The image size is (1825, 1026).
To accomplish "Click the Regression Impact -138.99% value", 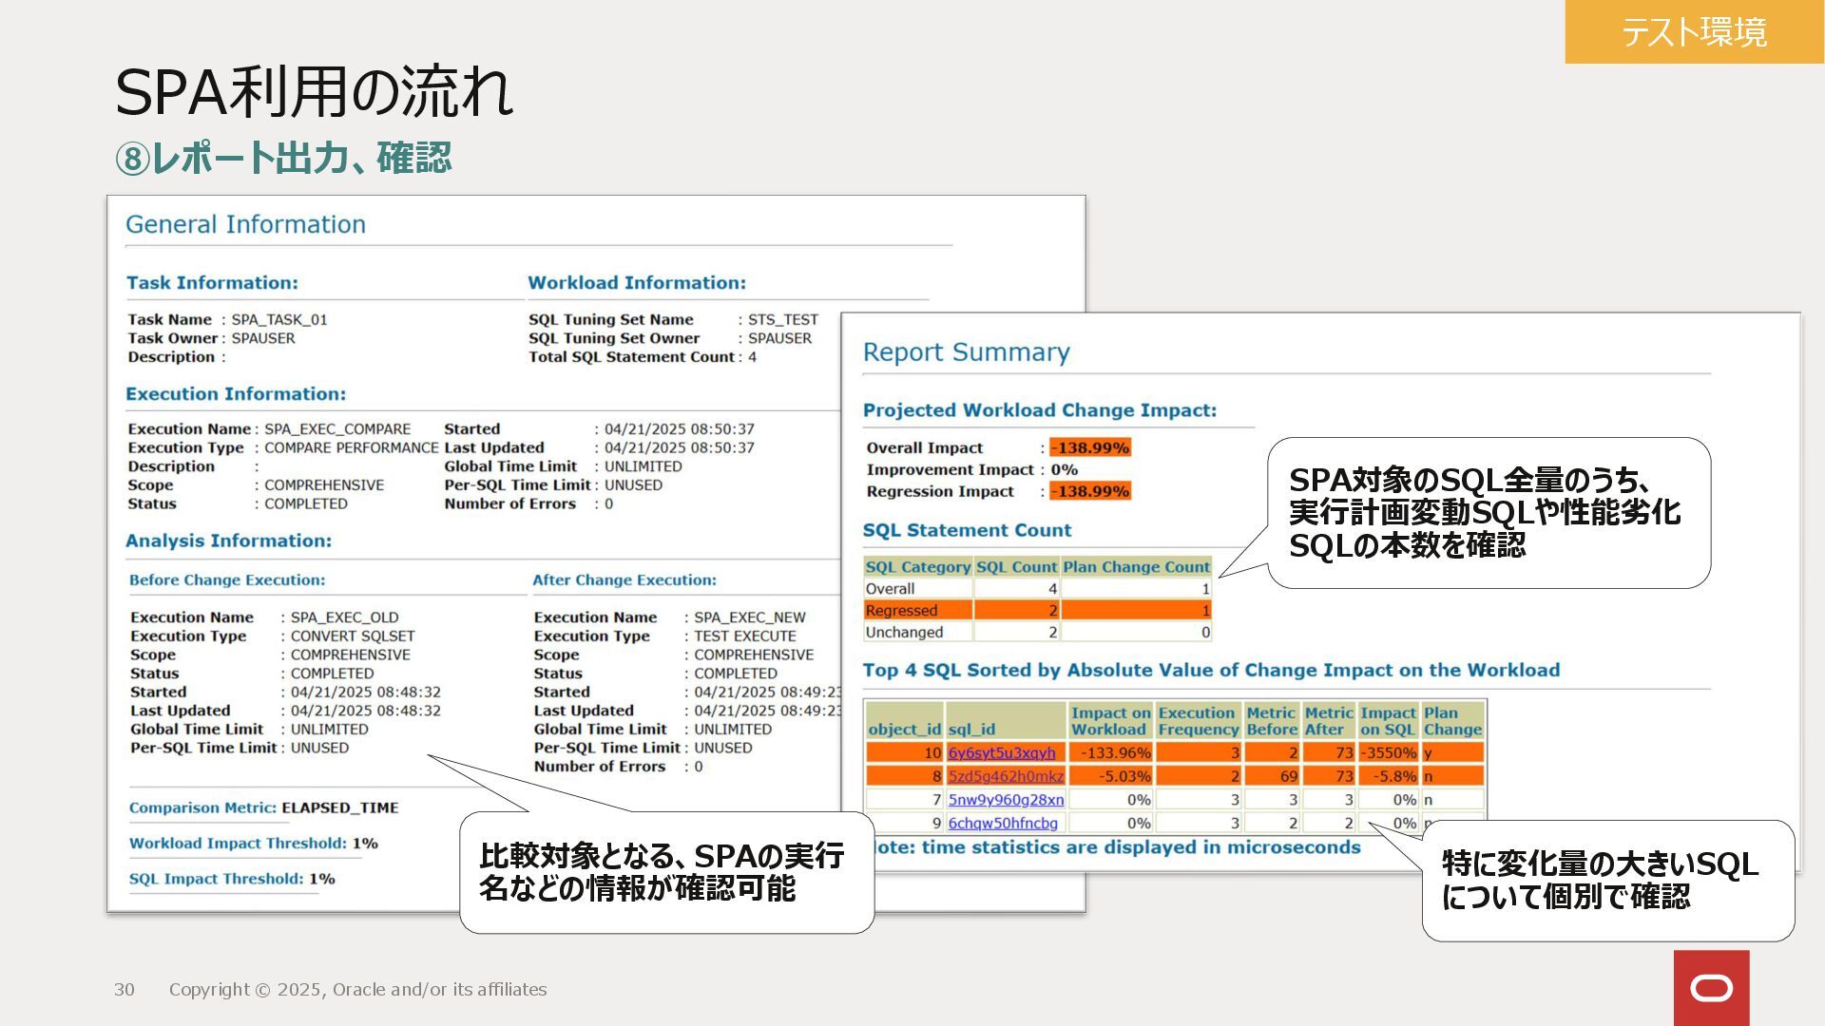I will click(1089, 491).
